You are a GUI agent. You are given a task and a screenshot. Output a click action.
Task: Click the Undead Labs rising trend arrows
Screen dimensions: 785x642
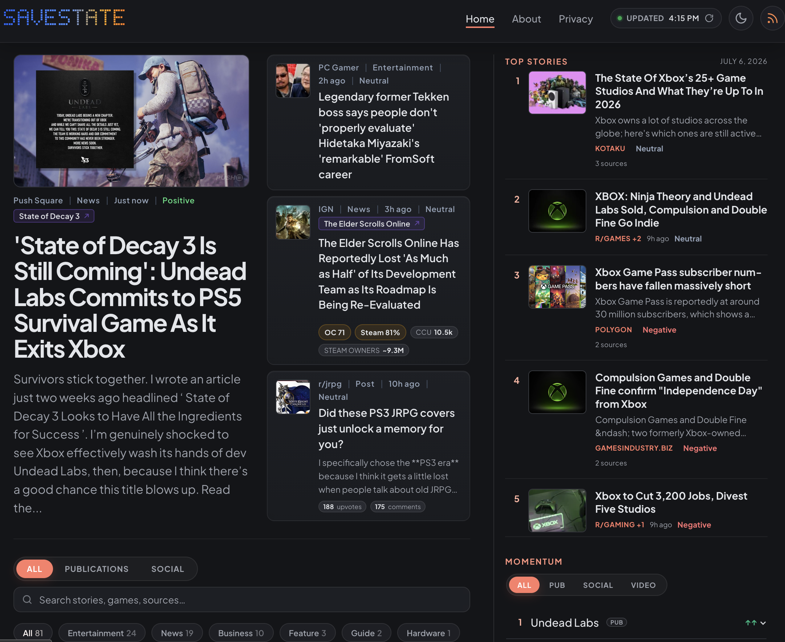click(x=751, y=623)
